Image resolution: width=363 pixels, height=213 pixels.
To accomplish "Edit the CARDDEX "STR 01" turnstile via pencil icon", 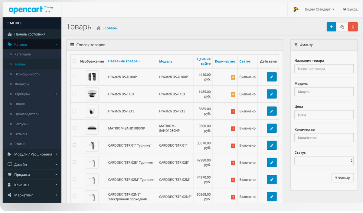I will coord(271,145).
